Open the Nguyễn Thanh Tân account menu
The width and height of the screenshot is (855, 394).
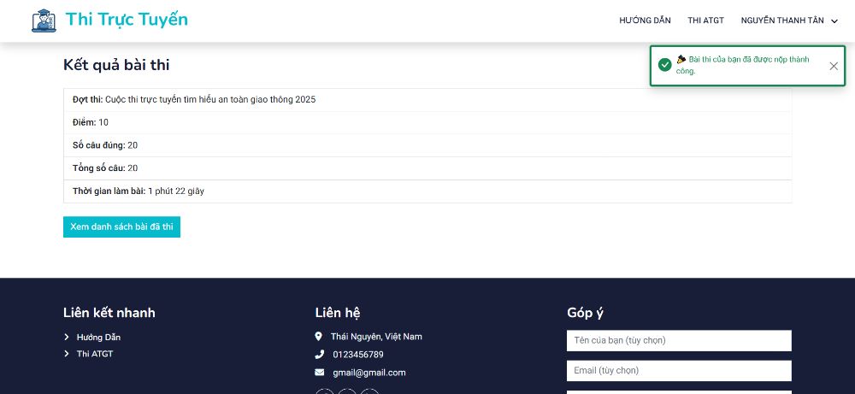tap(782, 21)
